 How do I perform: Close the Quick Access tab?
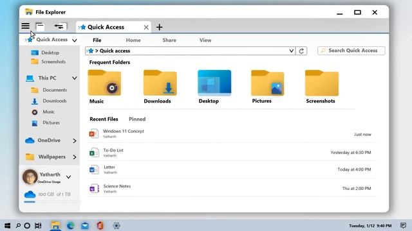(x=146, y=27)
